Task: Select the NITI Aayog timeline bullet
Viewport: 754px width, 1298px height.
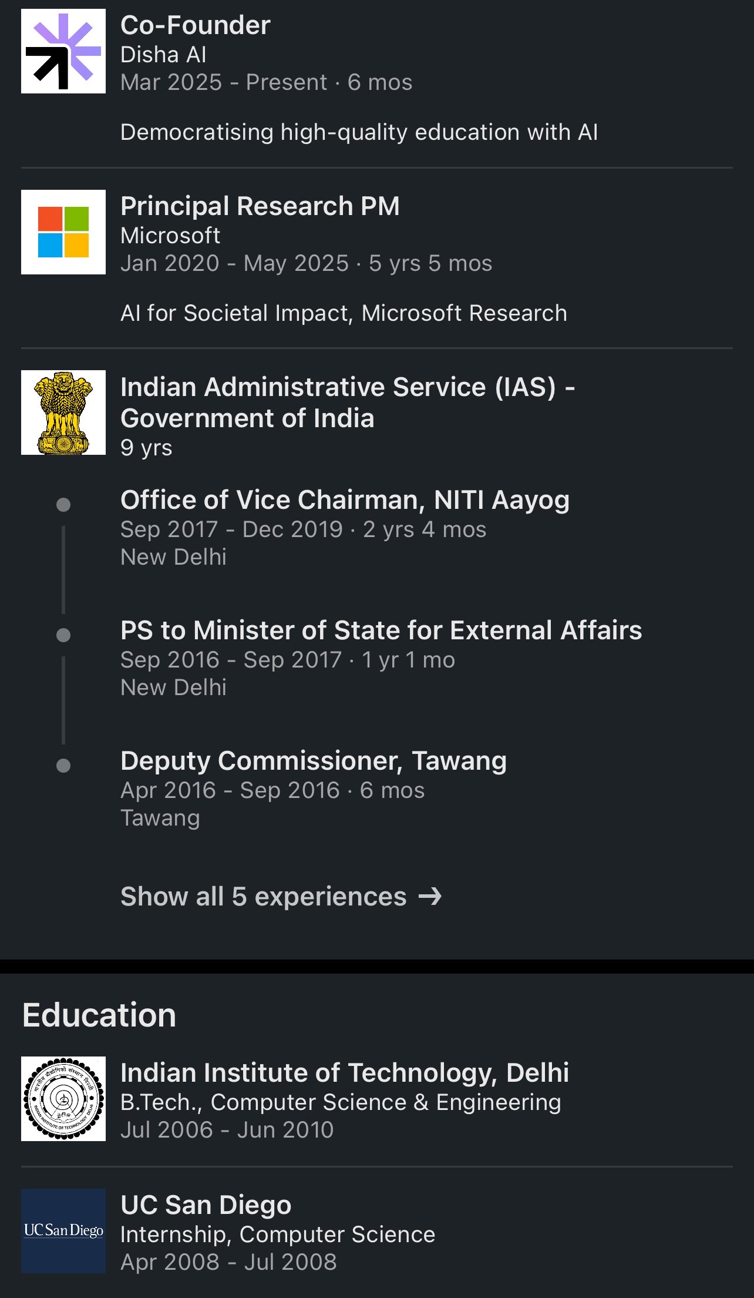Action: [63, 505]
